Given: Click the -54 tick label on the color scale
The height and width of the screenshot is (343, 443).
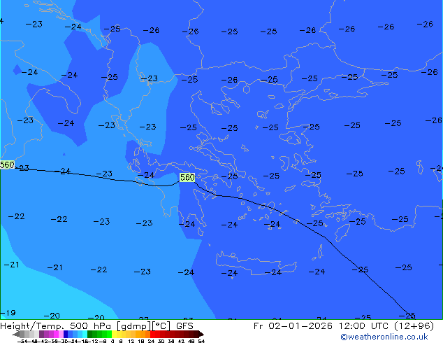Looking at the screenshot, I should pyautogui.click(x=24, y=341).
